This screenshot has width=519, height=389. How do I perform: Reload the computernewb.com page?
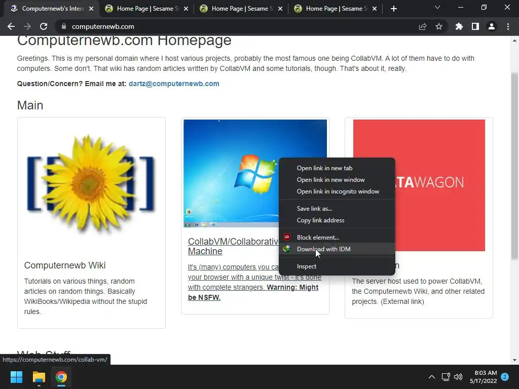pyautogui.click(x=44, y=26)
